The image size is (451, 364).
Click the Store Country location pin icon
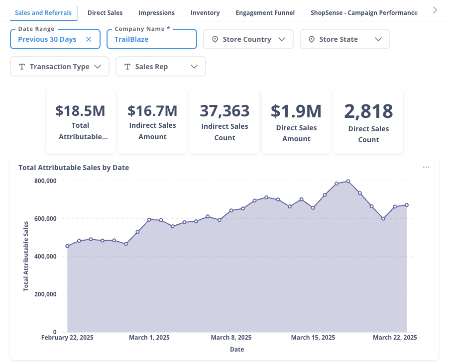click(x=215, y=39)
